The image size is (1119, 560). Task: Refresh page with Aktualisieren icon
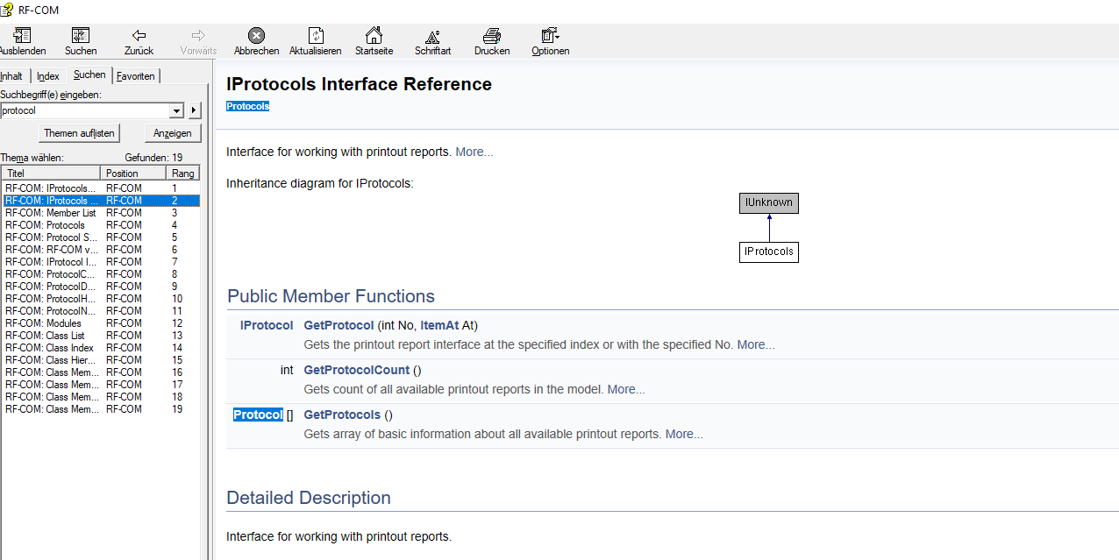pyautogui.click(x=316, y=36)
